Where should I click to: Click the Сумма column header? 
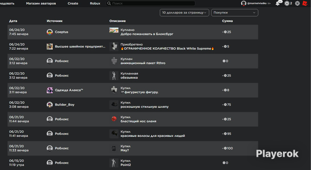click(227, 21)
